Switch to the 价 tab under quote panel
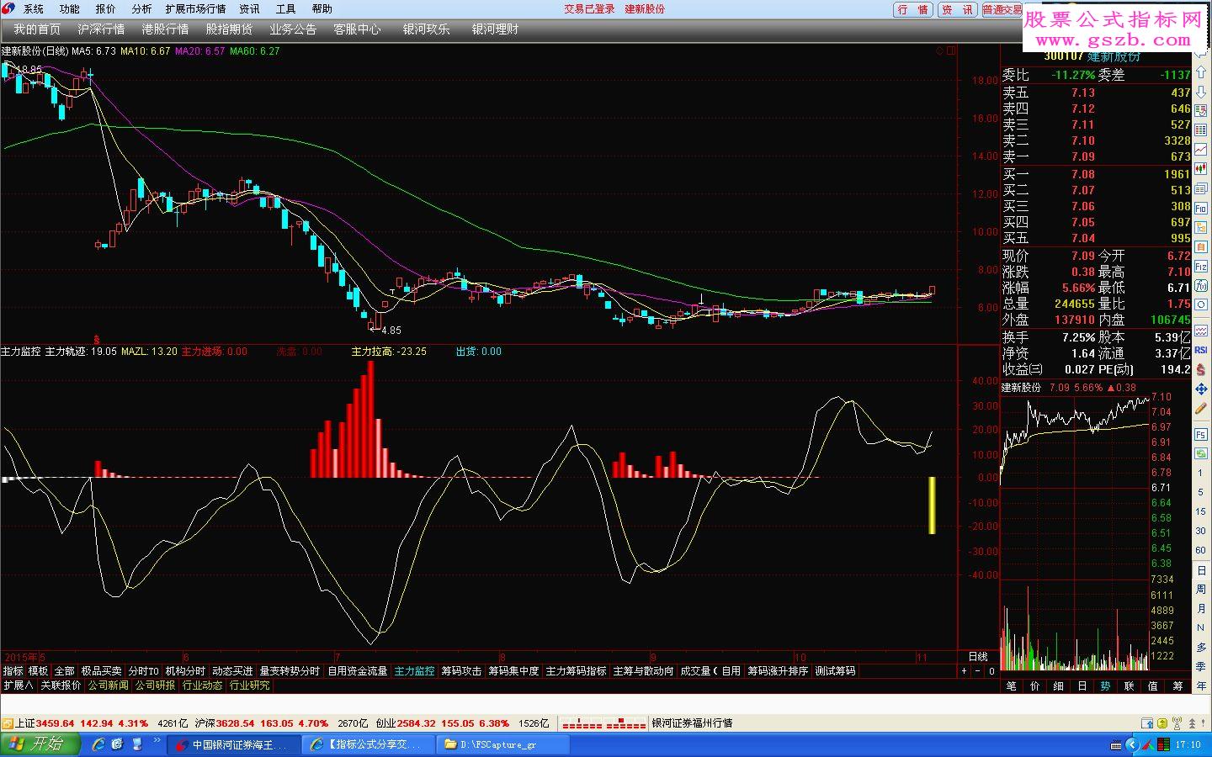Viewport: 1212px width, 757px height. pyautogui.click(x=1035, y=686)
